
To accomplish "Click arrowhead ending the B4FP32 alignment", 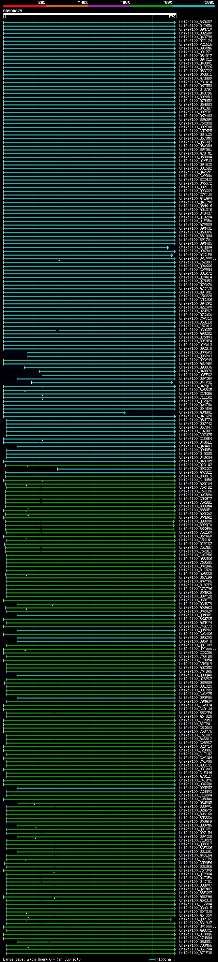I will [x=172, y=383].
